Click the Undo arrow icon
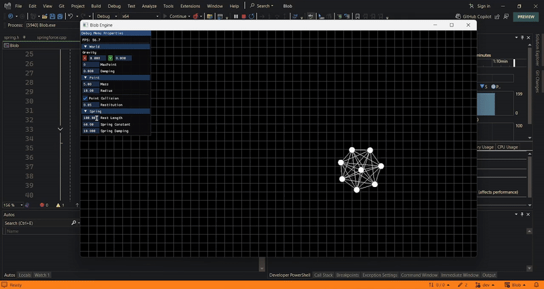 pos(71,16)
